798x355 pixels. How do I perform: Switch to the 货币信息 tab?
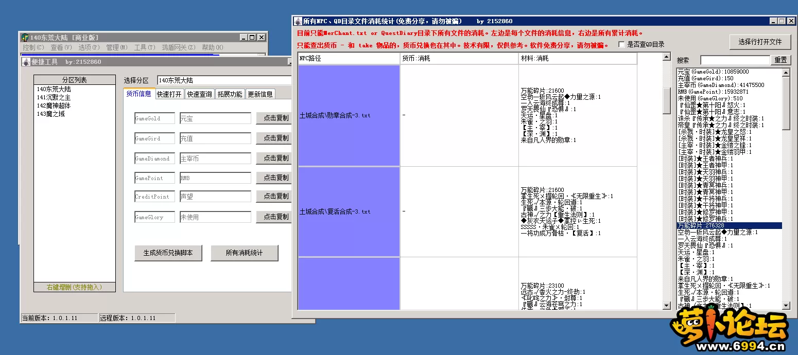click(x=139, y=94)
